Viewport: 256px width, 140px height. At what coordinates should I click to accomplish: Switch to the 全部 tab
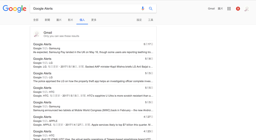coord(36,20)
